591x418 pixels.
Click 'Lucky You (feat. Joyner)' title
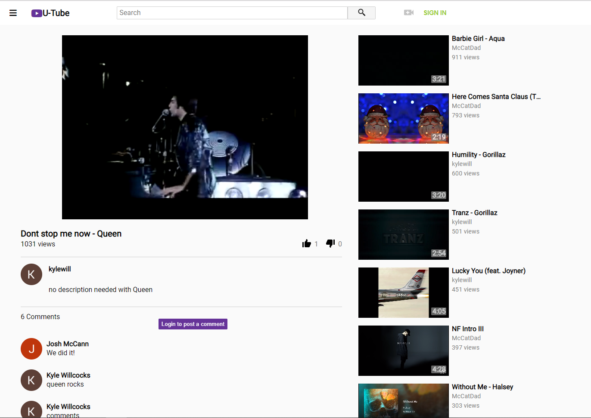[488, 271]
